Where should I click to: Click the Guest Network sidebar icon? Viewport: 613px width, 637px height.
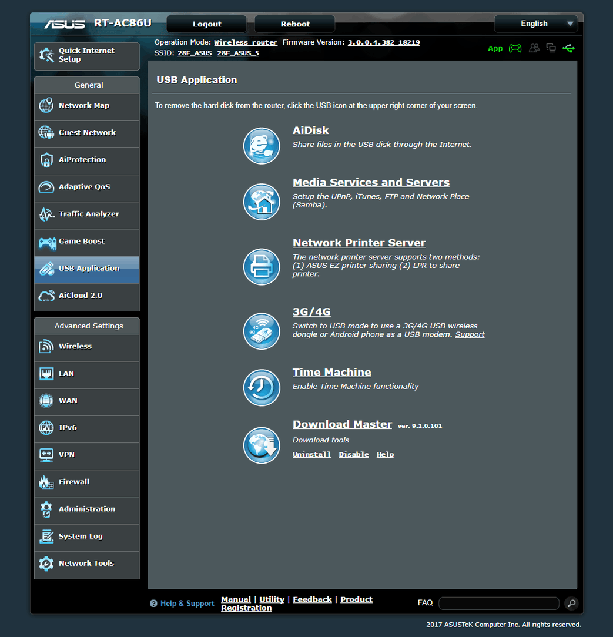46,132
